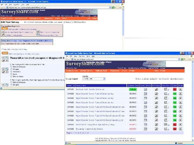Select Disagree for question 1
This screenshot has width=194, height=145.
(x=11, y=69)
